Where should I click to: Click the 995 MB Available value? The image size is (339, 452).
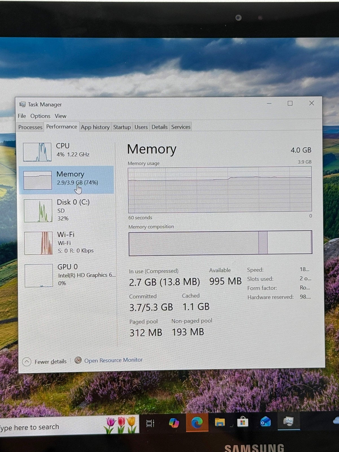[x=225, y=281]
